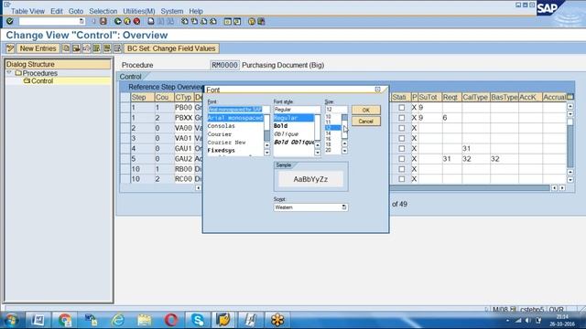The width and height of the screenshot is (586, 329).
Task: Open the Utilities(M) menu
Action: [x=138, y=11]
